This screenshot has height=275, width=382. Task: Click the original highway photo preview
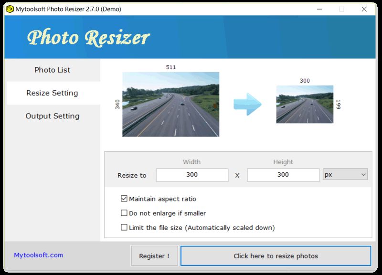point(171,104)
